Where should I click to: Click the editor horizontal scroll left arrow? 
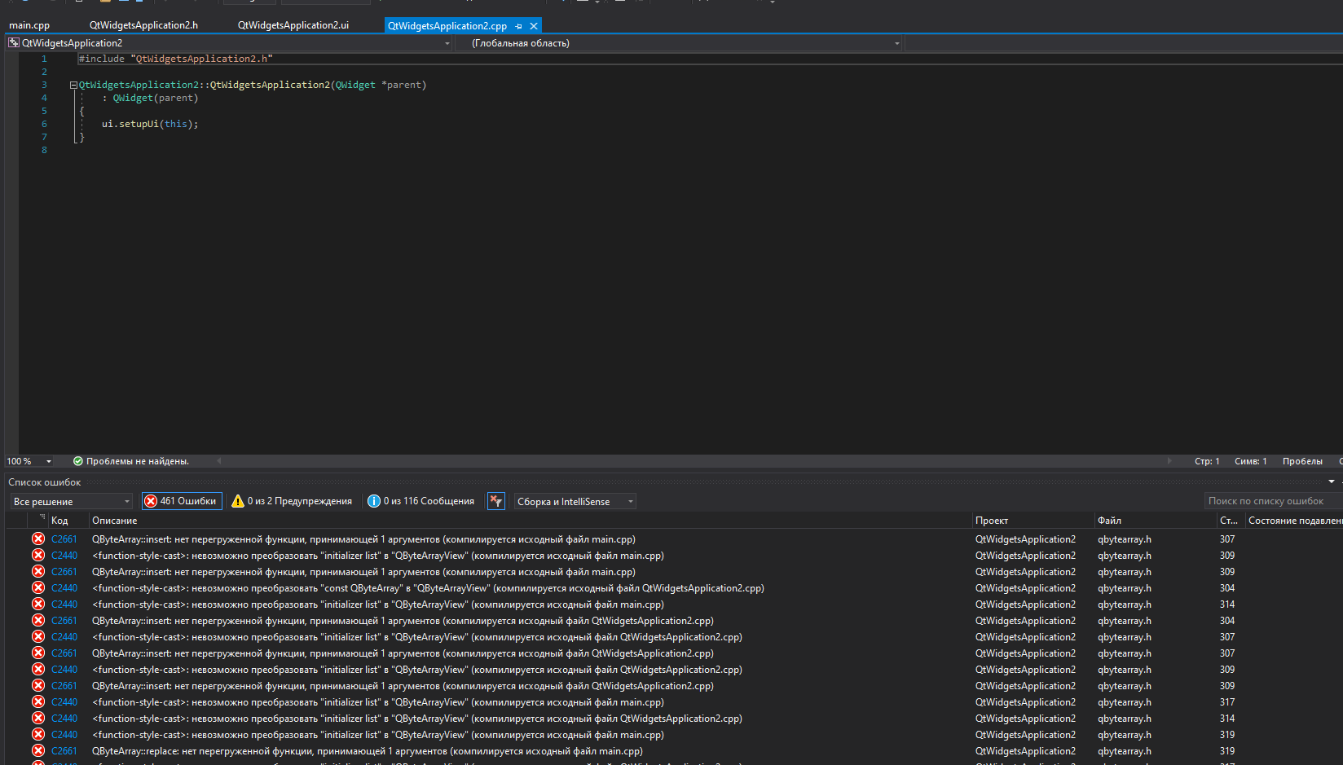219,461
